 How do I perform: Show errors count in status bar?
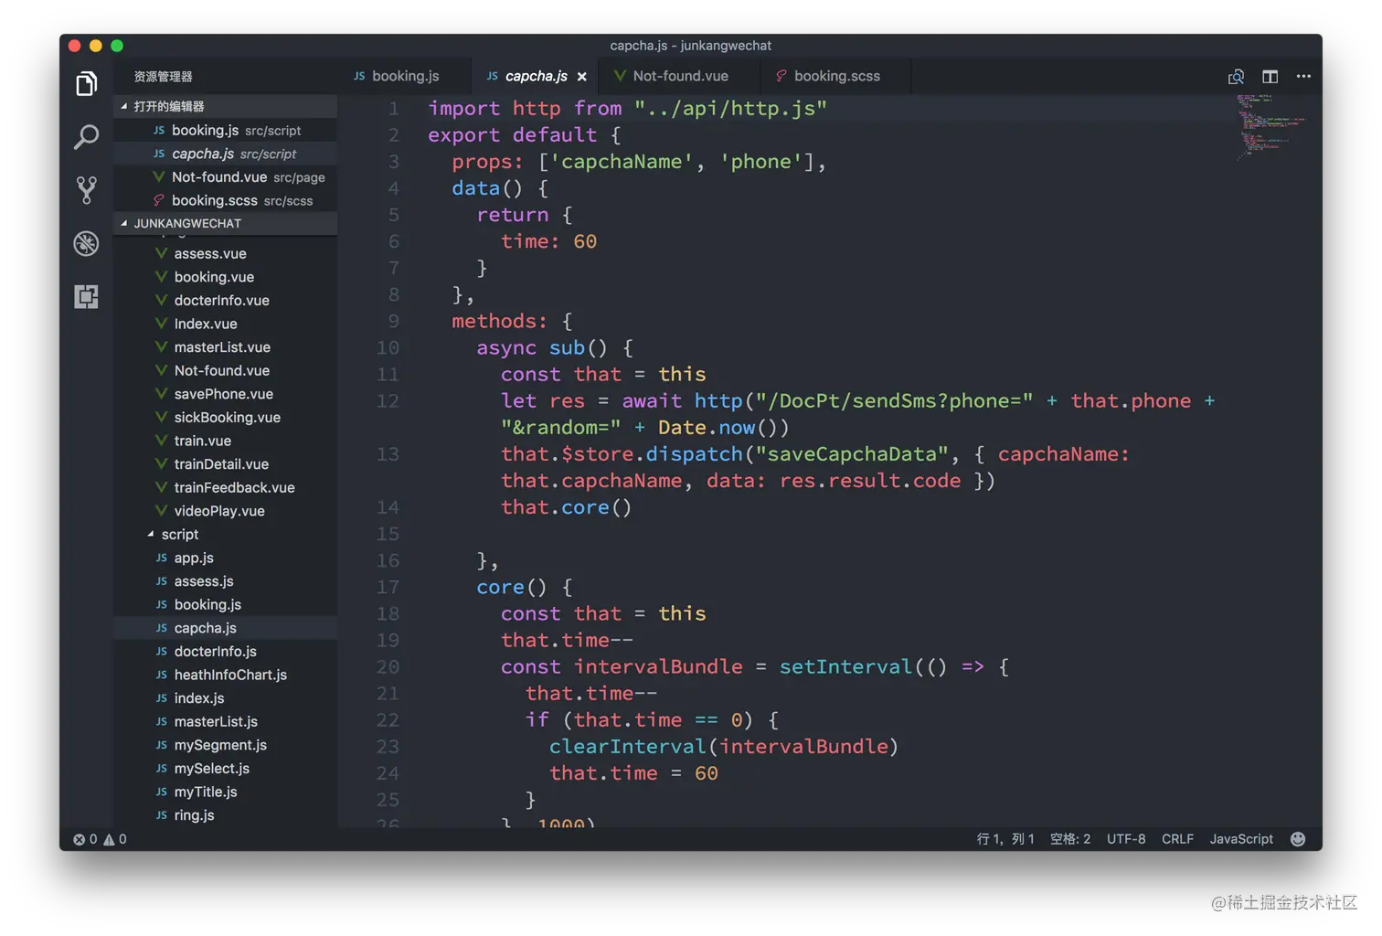(85, 839)
